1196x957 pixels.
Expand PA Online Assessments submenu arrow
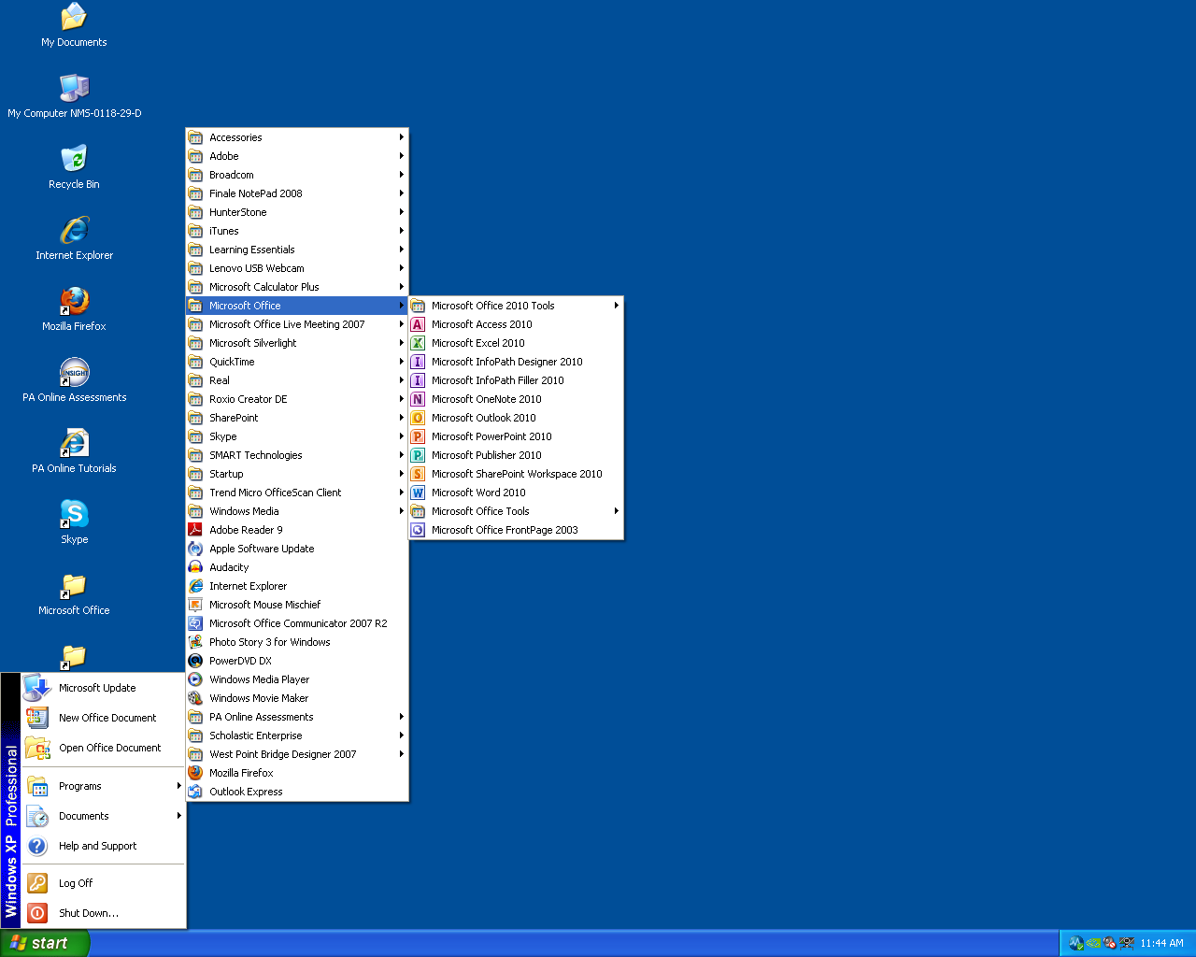pyautogui.click(x=402, y=717)
